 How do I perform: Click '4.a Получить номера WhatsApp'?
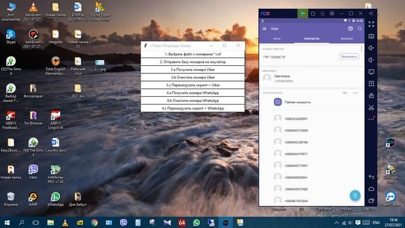[192, 93]
